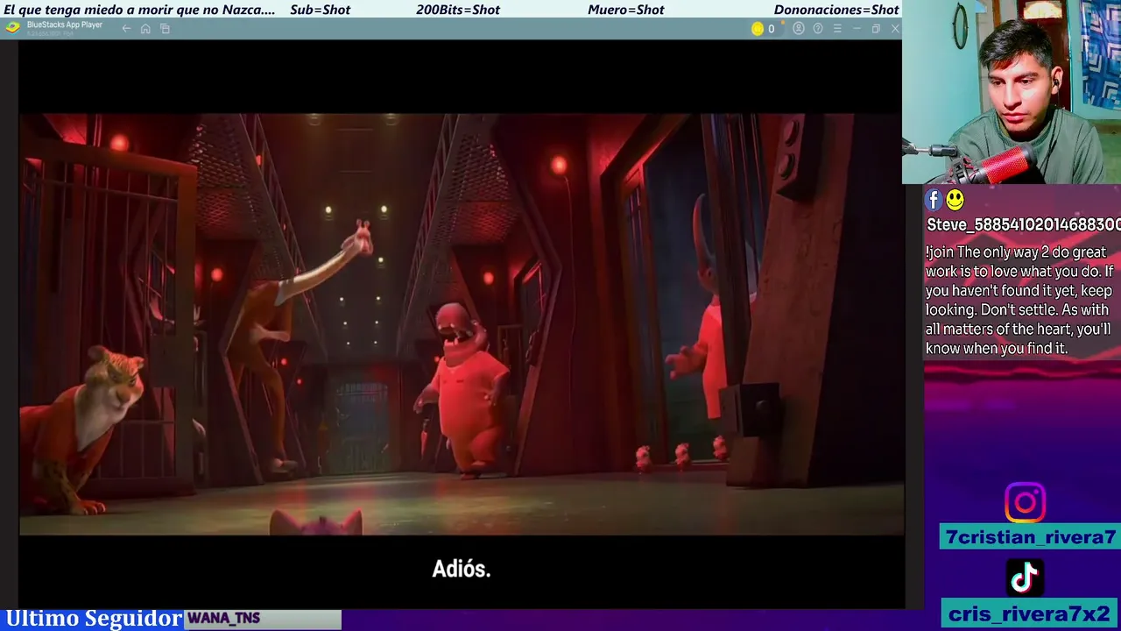Go back with the BlueStacks back arrow
This screenshot has width=1121, height=631.
[x=126, y=29]
